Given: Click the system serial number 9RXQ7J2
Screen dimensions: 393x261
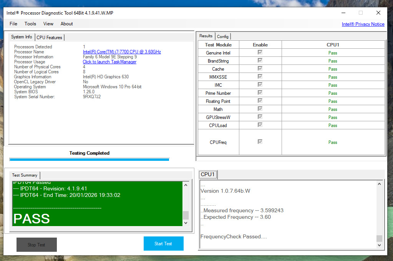Looking at the screenshot, I should (x=92, y=97).
